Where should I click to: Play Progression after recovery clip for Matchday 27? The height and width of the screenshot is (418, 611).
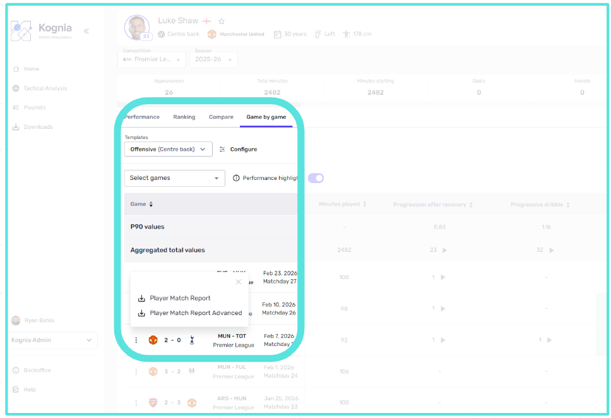click(x=442, y=278)
